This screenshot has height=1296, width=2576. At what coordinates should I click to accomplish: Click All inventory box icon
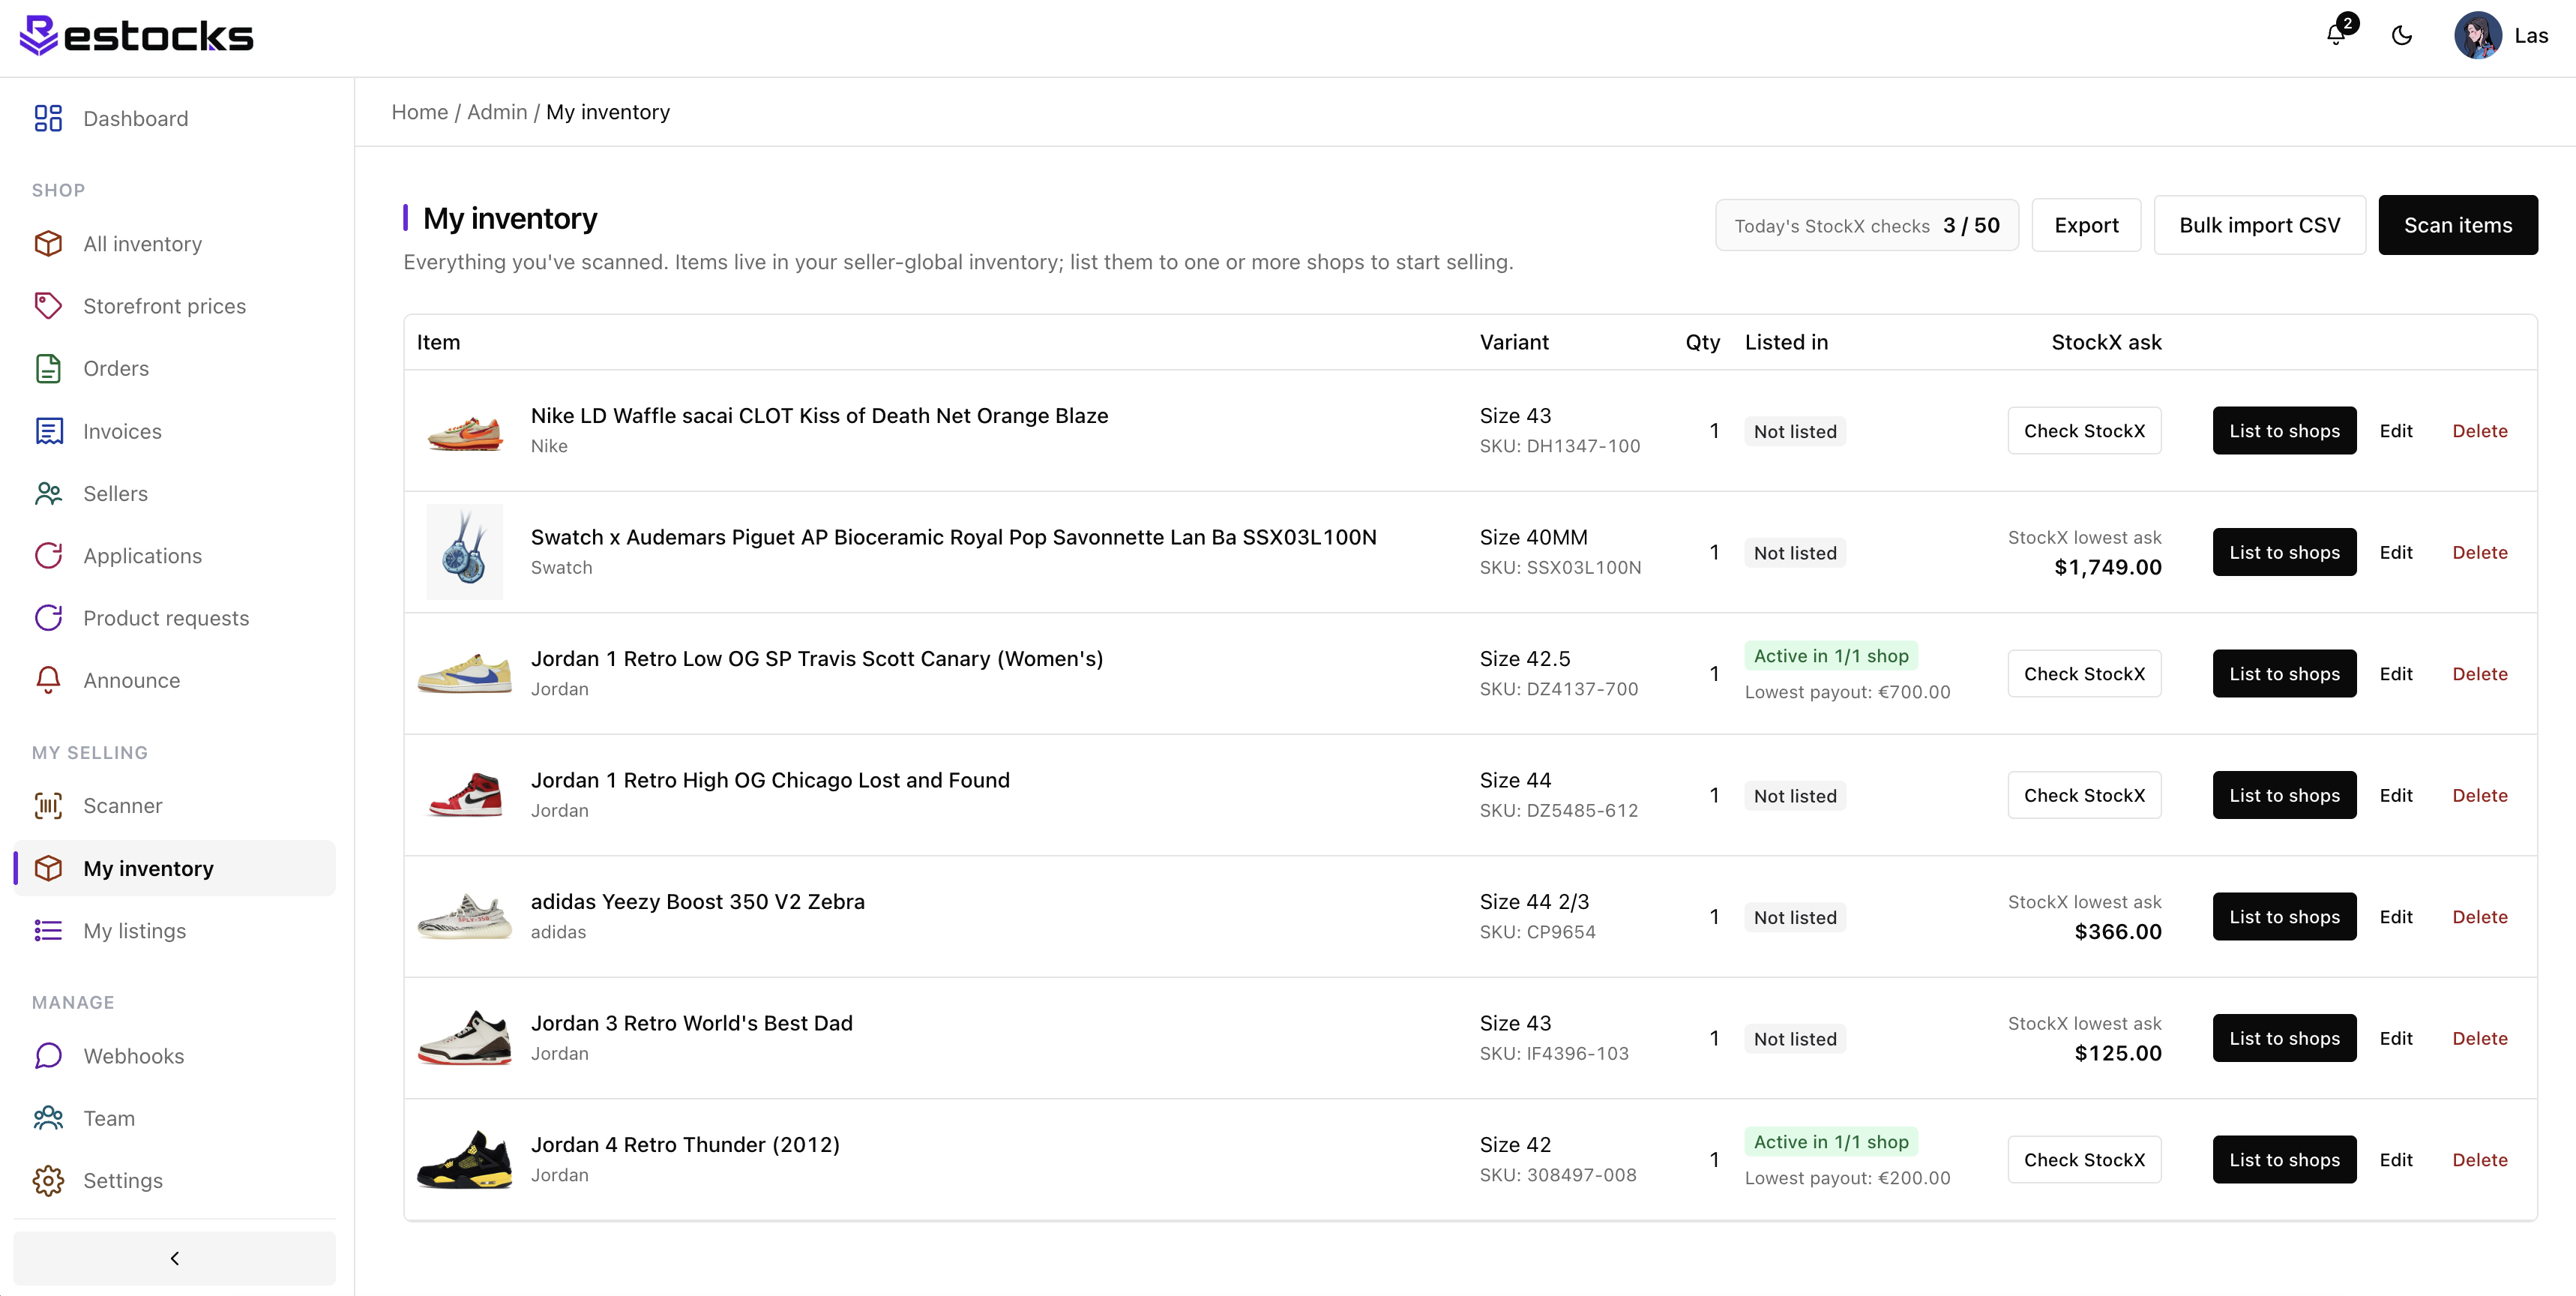(x=48, y=243)
